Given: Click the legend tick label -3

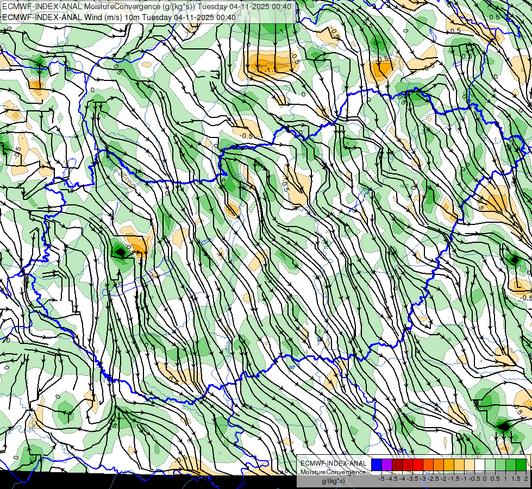Looking at the screenshot, I should tap(423, 479).
